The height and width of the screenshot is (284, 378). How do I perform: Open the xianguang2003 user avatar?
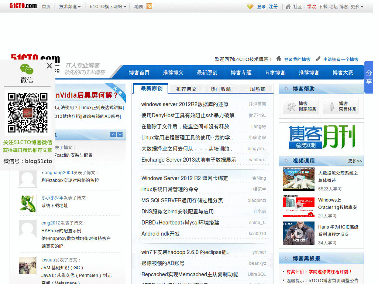click(27, 178)
